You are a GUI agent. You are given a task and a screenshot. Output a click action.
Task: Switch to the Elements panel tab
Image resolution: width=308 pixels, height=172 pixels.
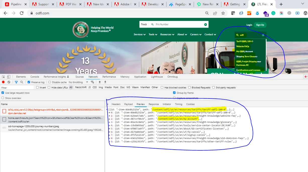click(21, 77)
